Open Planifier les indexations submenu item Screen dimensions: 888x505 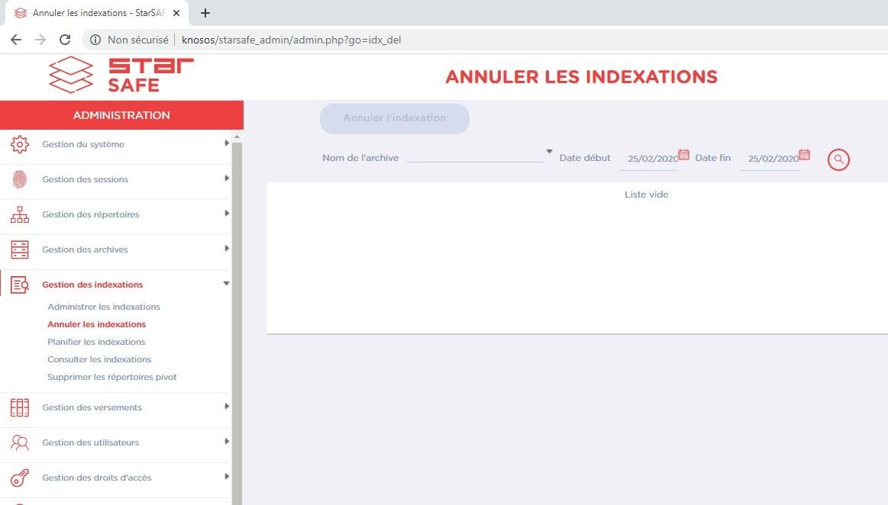[96, 342]
